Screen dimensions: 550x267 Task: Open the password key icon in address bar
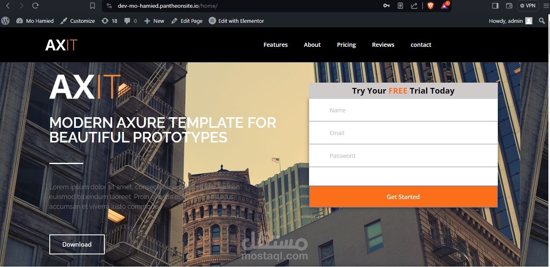pos(387,6)
